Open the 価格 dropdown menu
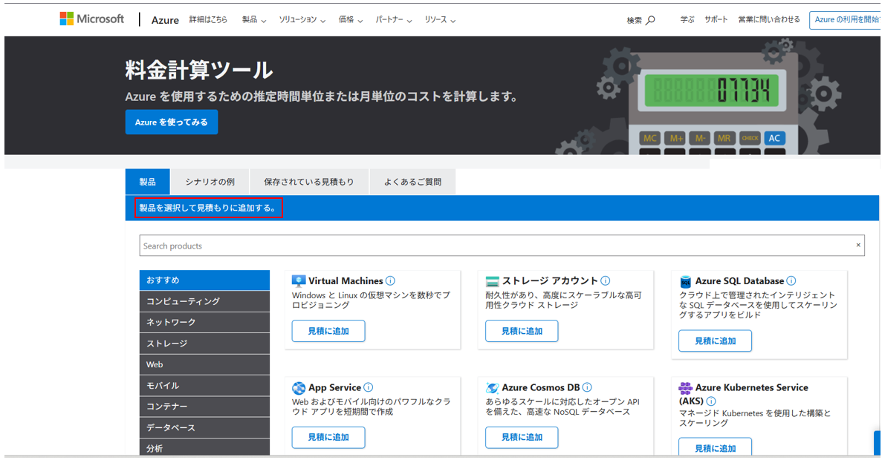The width and height of the screenshot is (882, 460). tap(350, 20)
